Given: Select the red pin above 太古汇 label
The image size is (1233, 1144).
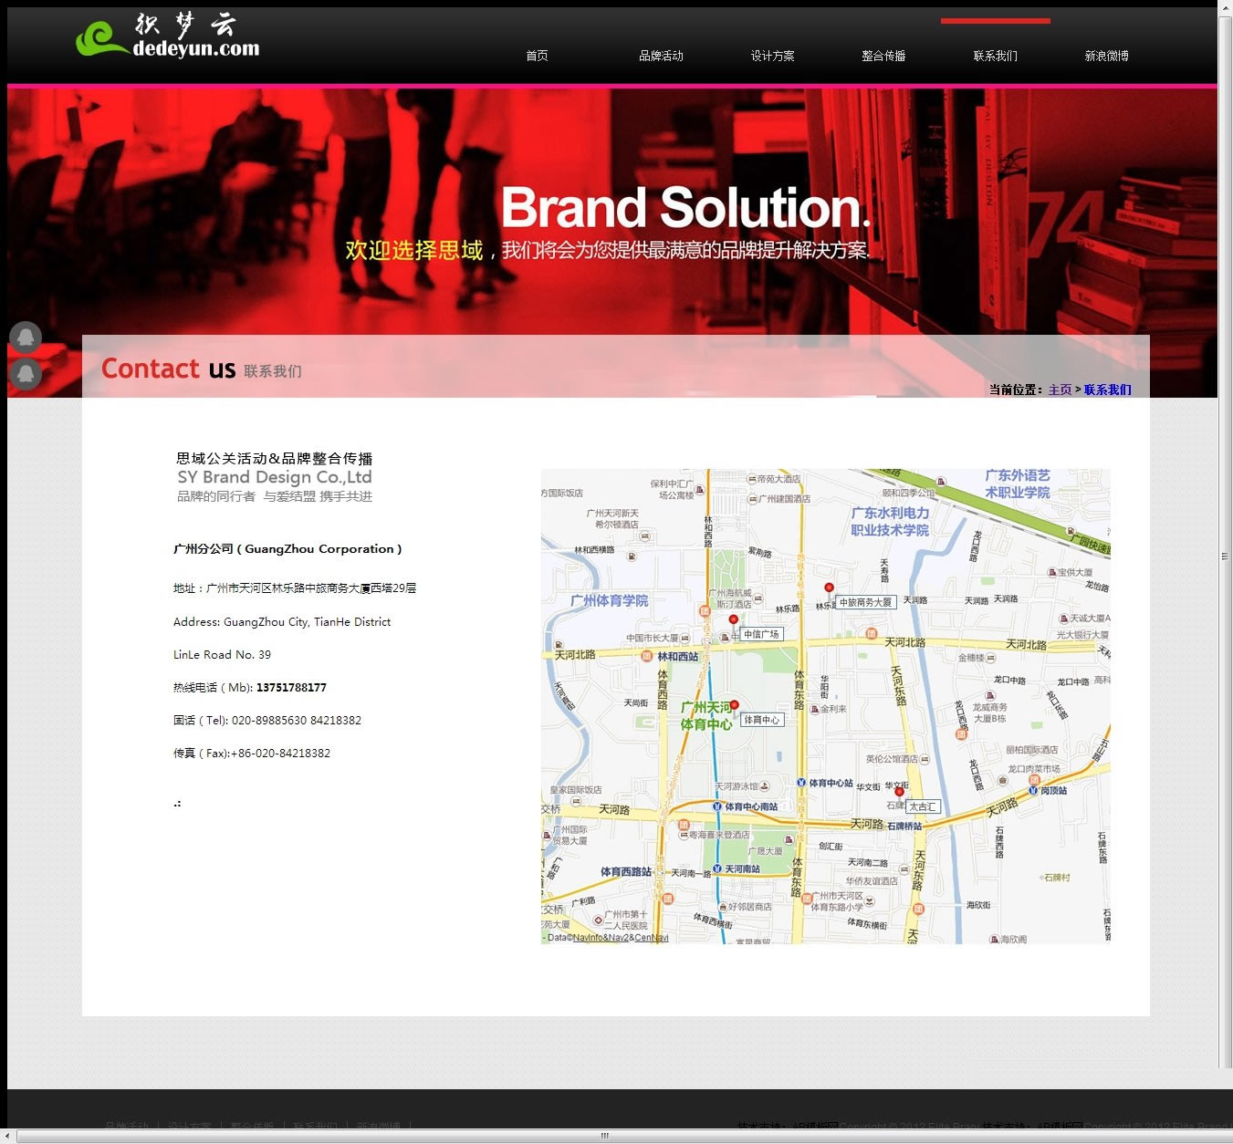Looking at the screenshot, I should (899, 793).
